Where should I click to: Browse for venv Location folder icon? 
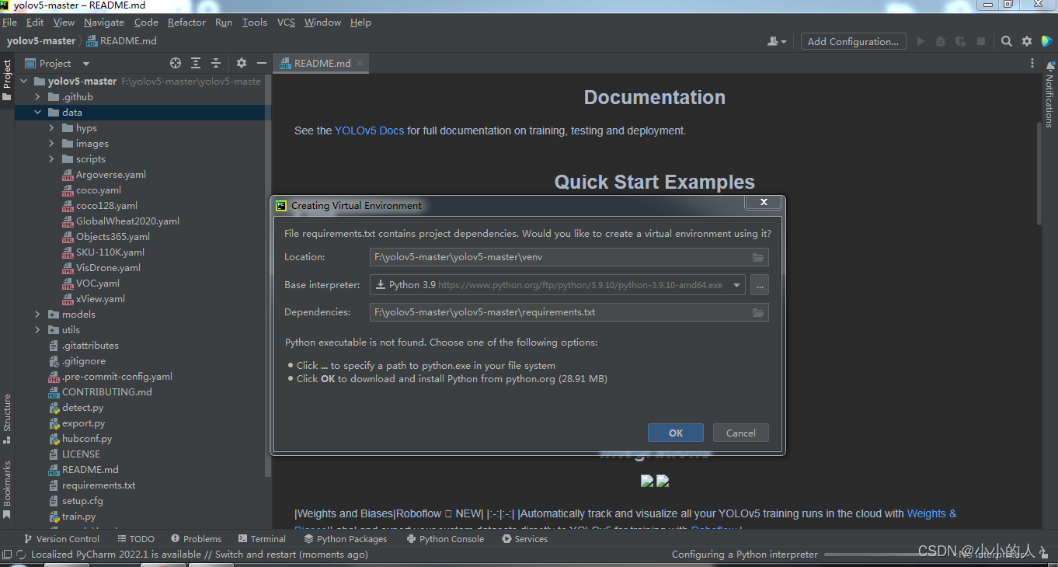758,257
